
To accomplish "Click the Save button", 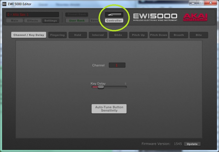I will click(94, 21).
